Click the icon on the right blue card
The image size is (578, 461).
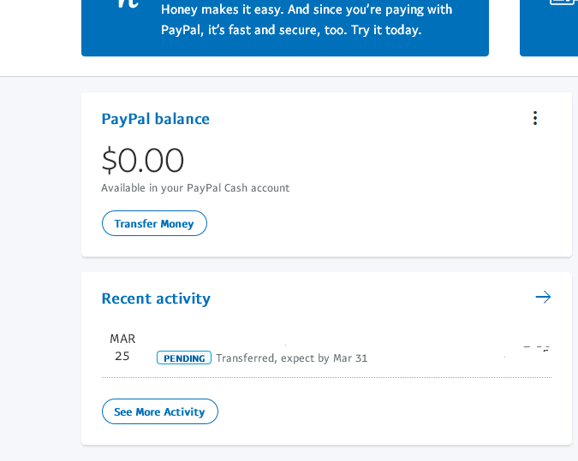click(x=562, y=4)
